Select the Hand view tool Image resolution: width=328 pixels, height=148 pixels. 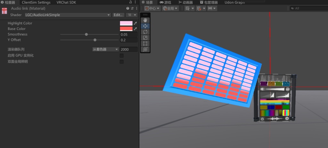145,20
